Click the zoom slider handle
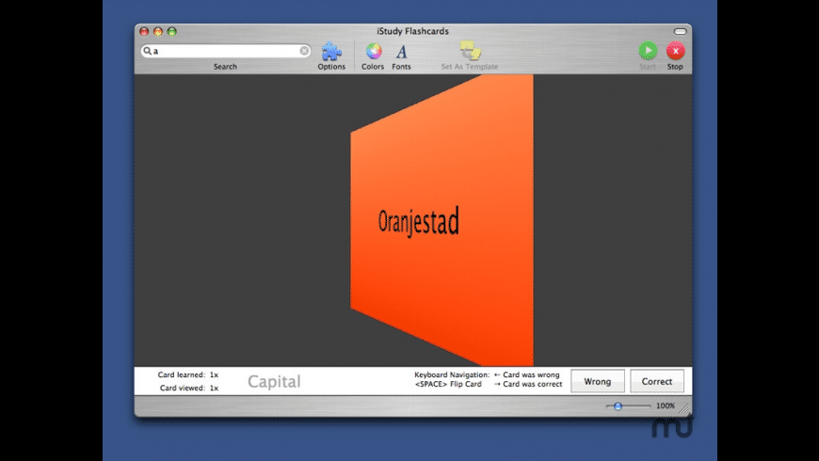The width and height of the screenshot is (819, 461). [618, 405]
